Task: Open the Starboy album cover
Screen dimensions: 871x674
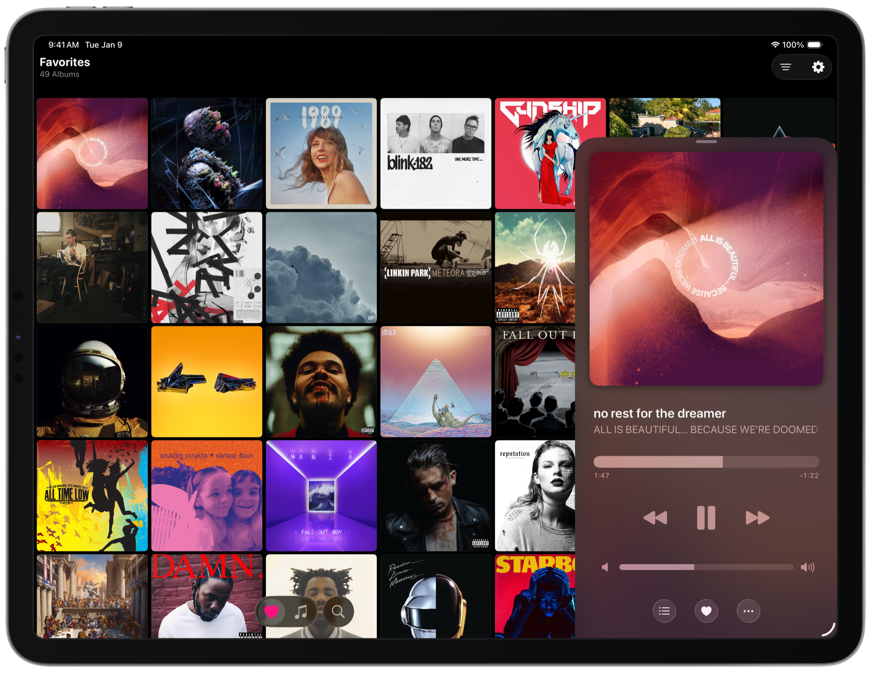Action: [x=535, y=596]
